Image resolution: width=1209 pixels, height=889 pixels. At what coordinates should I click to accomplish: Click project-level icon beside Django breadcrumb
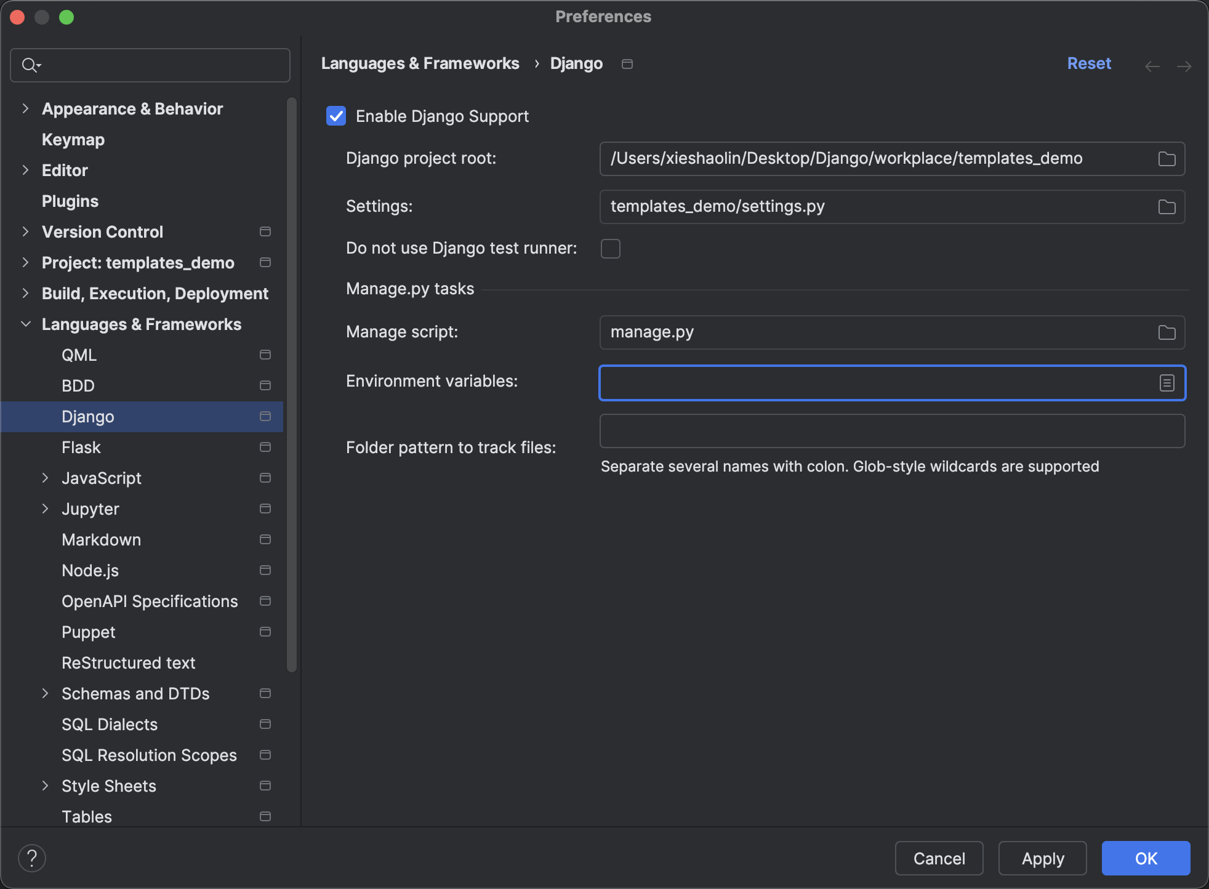pyautogui.click(x=627, y=64)
